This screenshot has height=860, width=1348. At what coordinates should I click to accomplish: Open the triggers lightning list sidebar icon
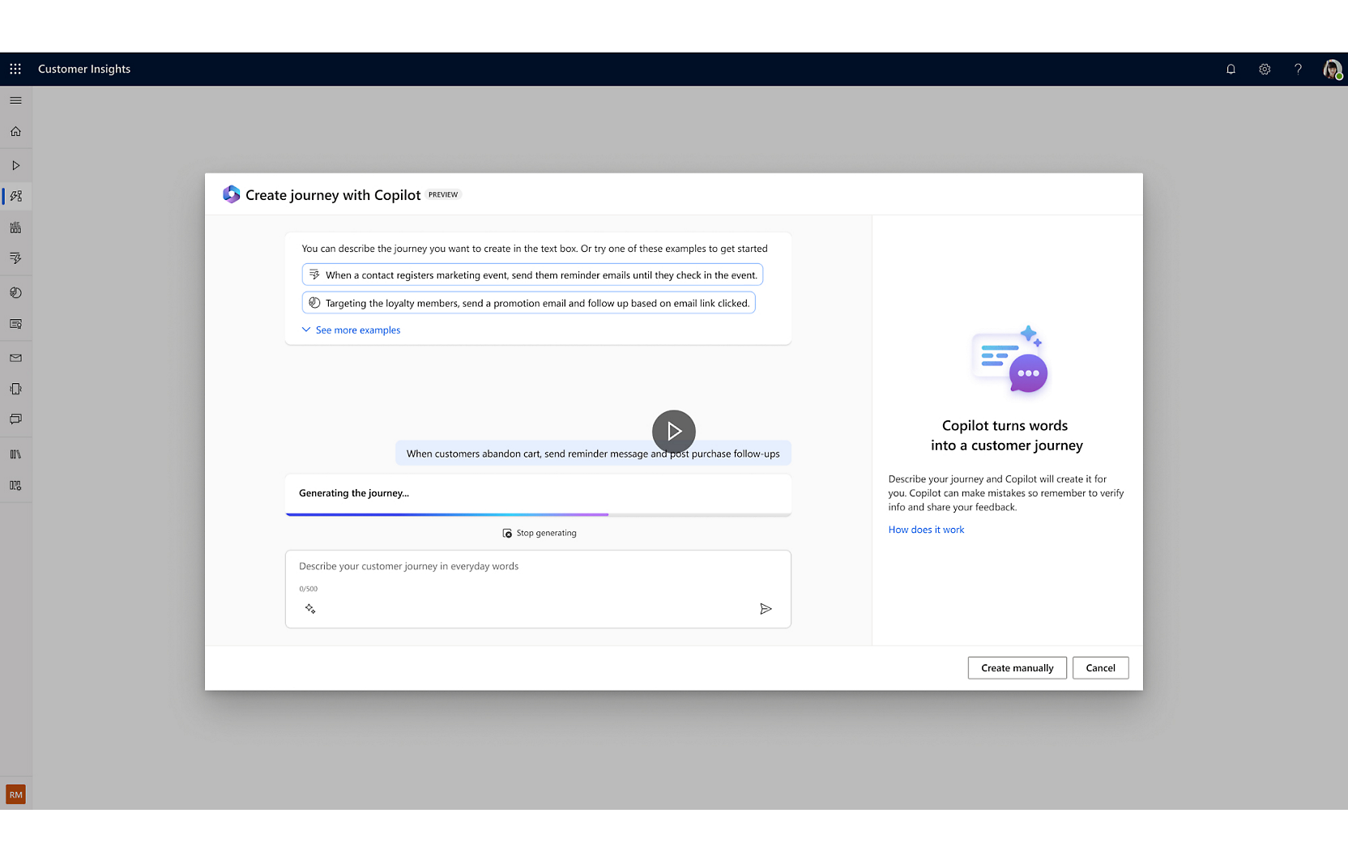(15, 258)
